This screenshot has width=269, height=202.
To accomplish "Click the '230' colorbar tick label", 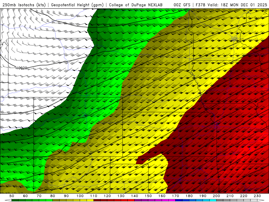I will coord(258,196).
